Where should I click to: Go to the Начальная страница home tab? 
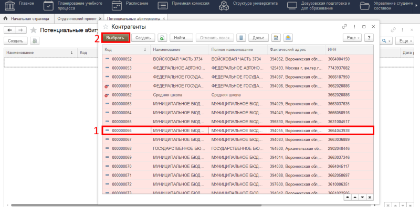coord(26,19)
